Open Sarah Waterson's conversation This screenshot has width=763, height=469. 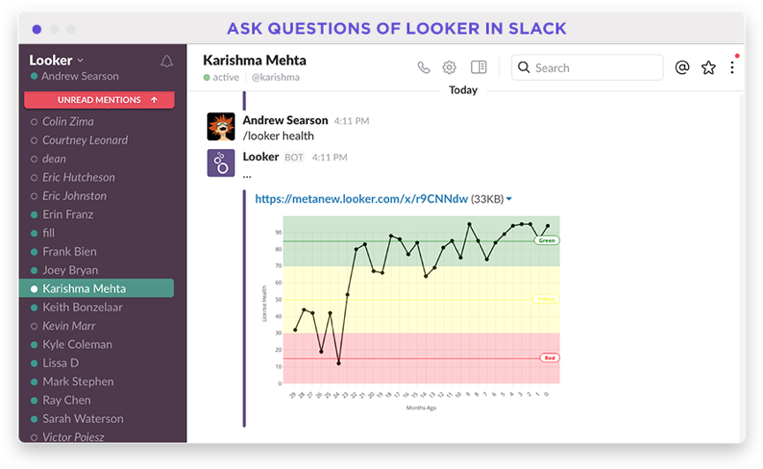click(83, 419)
